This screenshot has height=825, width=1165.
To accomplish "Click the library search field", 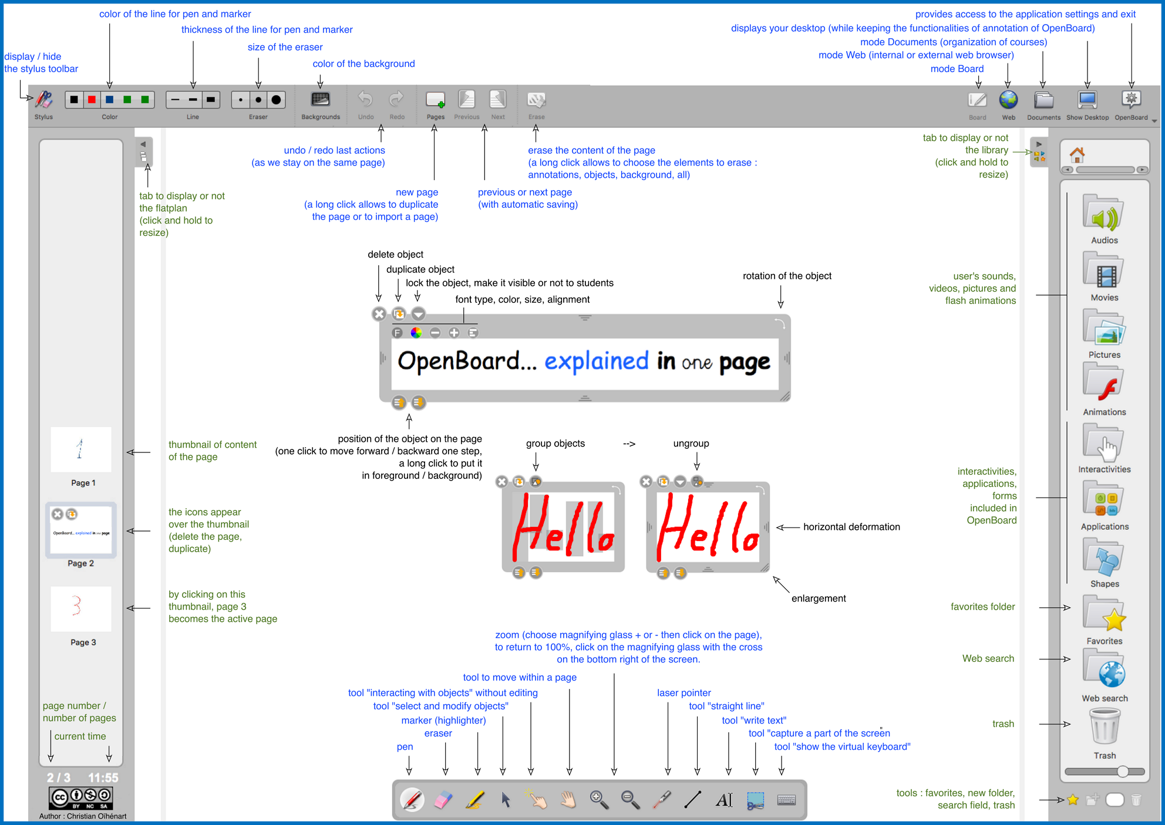I will click(x=1114, y=800).
